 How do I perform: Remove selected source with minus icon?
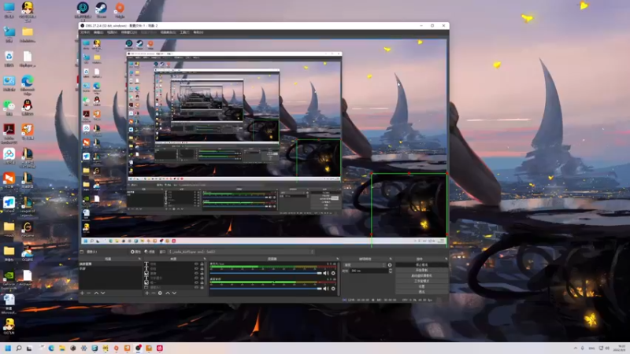pyautogui.click(x=154, y=293)
